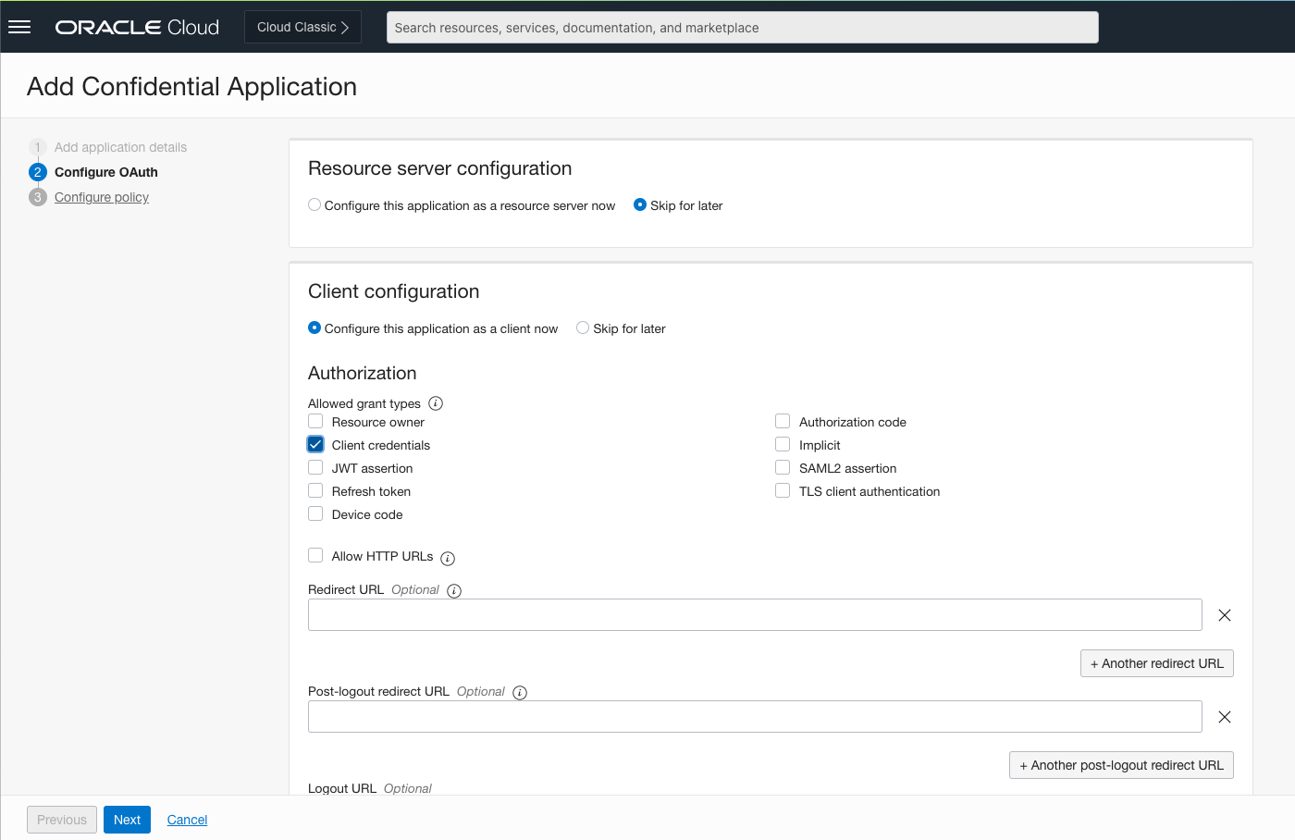
Task: Open the Redirect URL info tooltip
Action: coord(453,590)
